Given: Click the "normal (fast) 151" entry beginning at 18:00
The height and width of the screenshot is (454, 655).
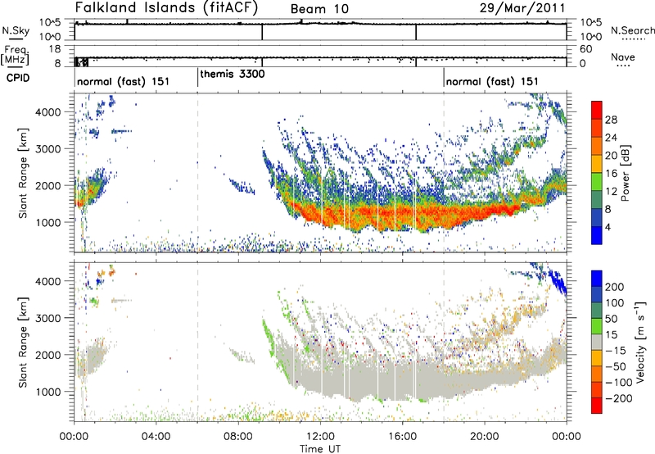Looking at the screenshot, I should click(492, 81).
